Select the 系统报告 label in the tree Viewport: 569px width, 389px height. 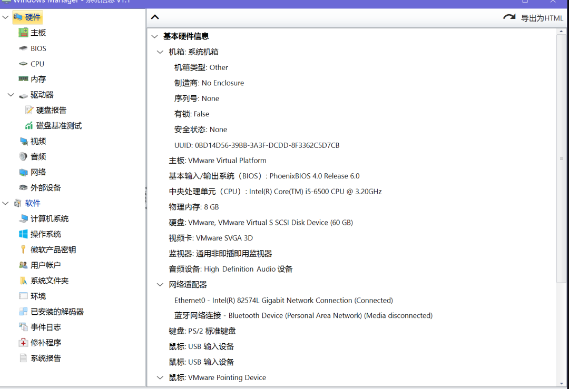46,358
